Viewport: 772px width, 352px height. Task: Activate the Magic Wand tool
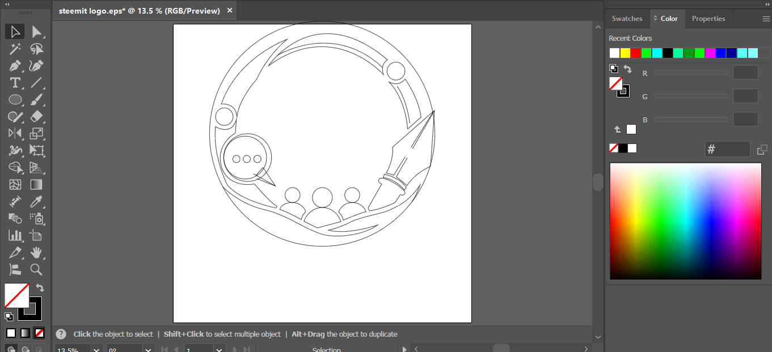[15, 49]
